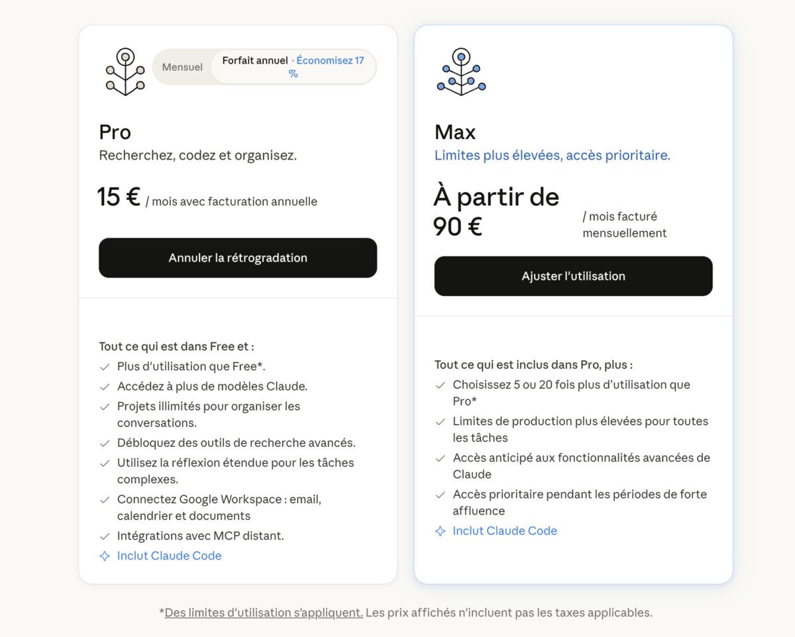Click checkmark beside 'Choisissez 5 ou 20 fois'
Viewport: 795px width, 637px height.
coord(440,385)
